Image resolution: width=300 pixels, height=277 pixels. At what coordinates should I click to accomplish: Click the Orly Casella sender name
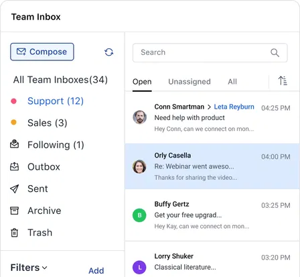tap(173, 156)
